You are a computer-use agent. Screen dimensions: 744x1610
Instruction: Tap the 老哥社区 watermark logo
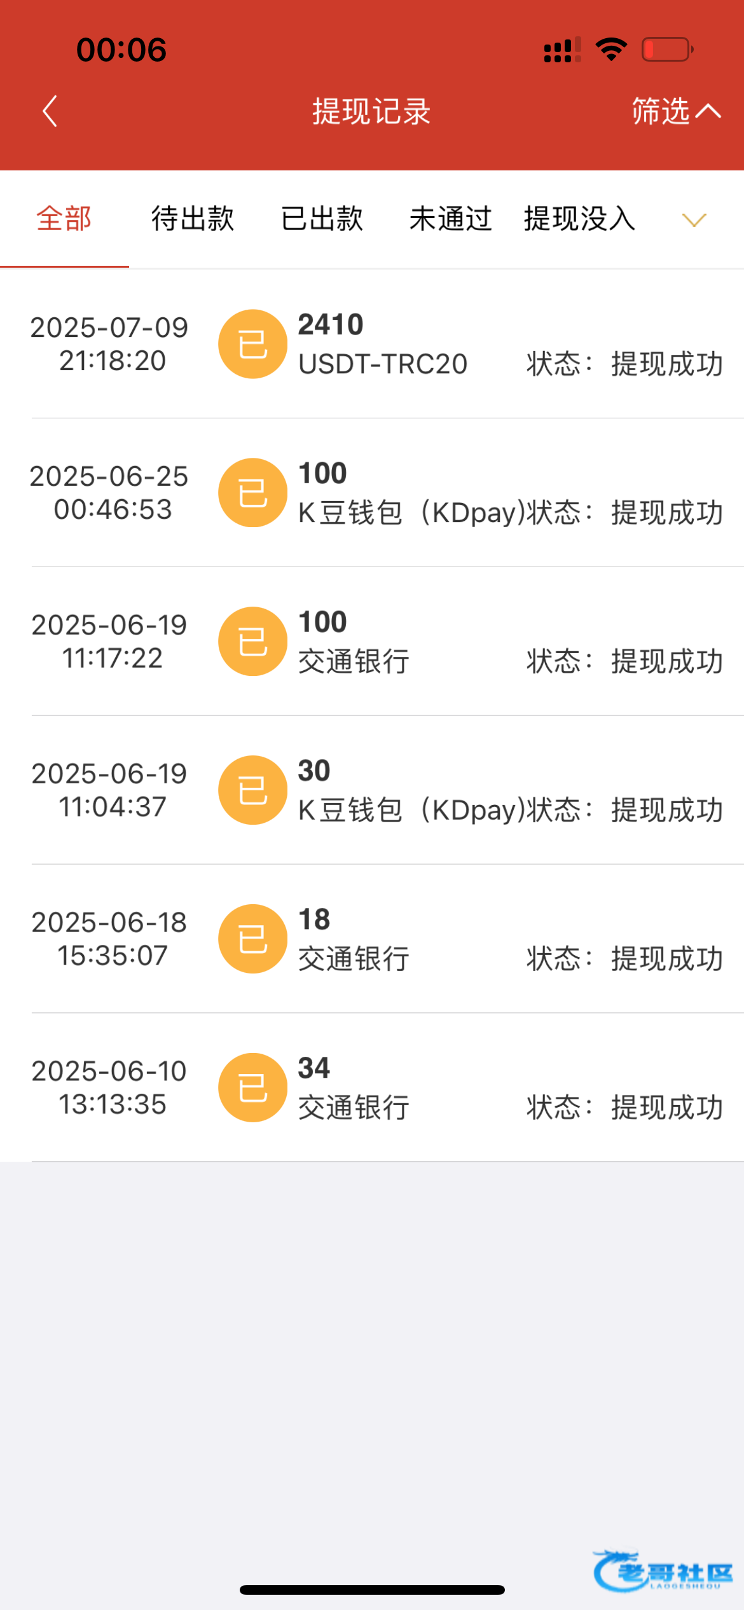[x=663, y=1571]
